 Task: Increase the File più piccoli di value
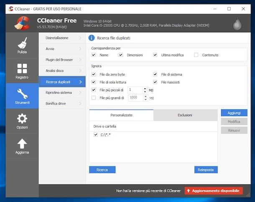click(x=145, y=89)
